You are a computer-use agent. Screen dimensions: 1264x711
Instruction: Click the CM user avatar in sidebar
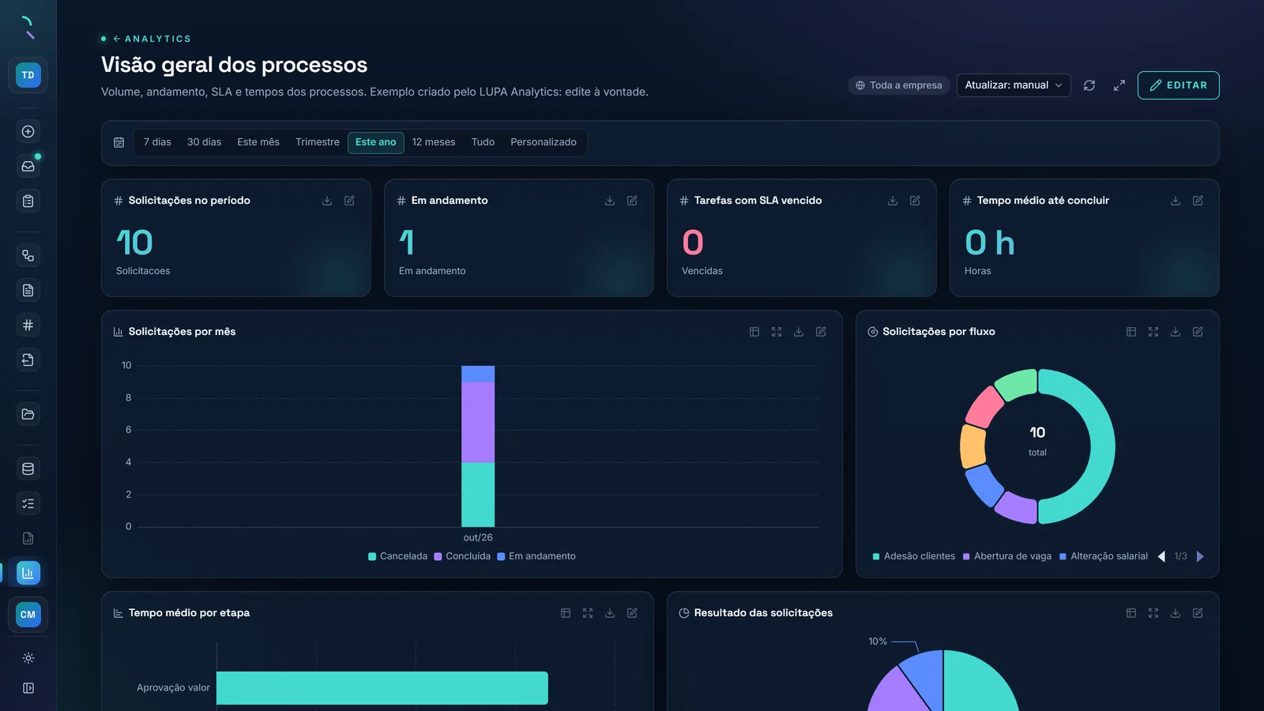click(28, 615)
